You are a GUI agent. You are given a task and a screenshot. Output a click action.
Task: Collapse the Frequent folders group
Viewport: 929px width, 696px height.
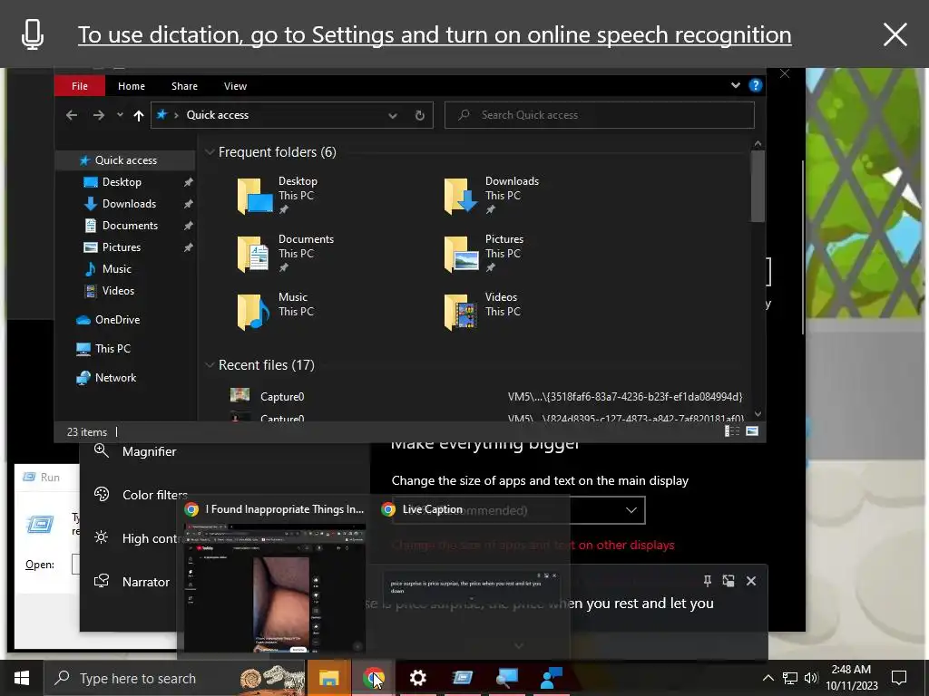210,152
